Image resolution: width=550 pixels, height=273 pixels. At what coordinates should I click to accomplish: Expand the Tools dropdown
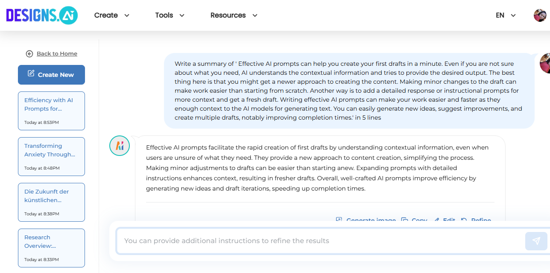(170, 15)
